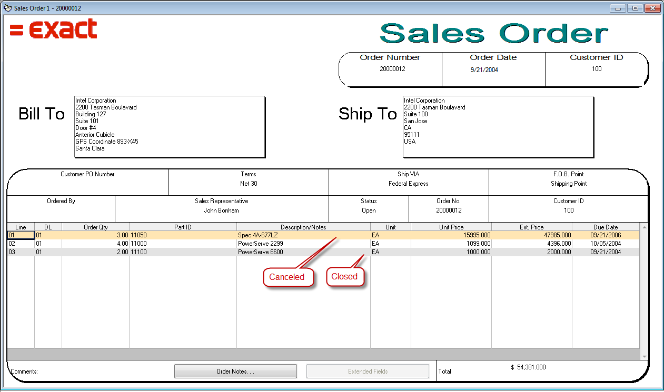664x392 pixels.
Task: Click the line items grid scroll up arrow
Action: pos(644,227)
